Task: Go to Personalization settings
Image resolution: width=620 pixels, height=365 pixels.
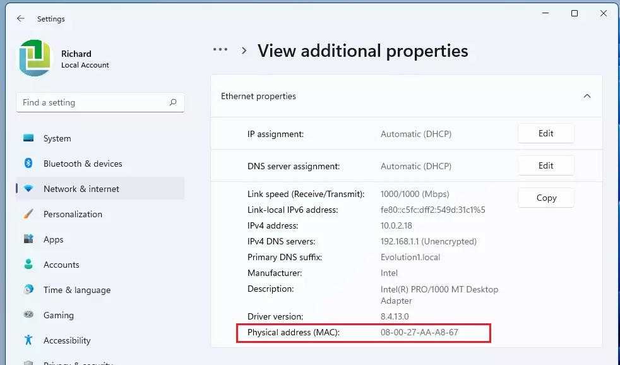Action: pos(100,214)
